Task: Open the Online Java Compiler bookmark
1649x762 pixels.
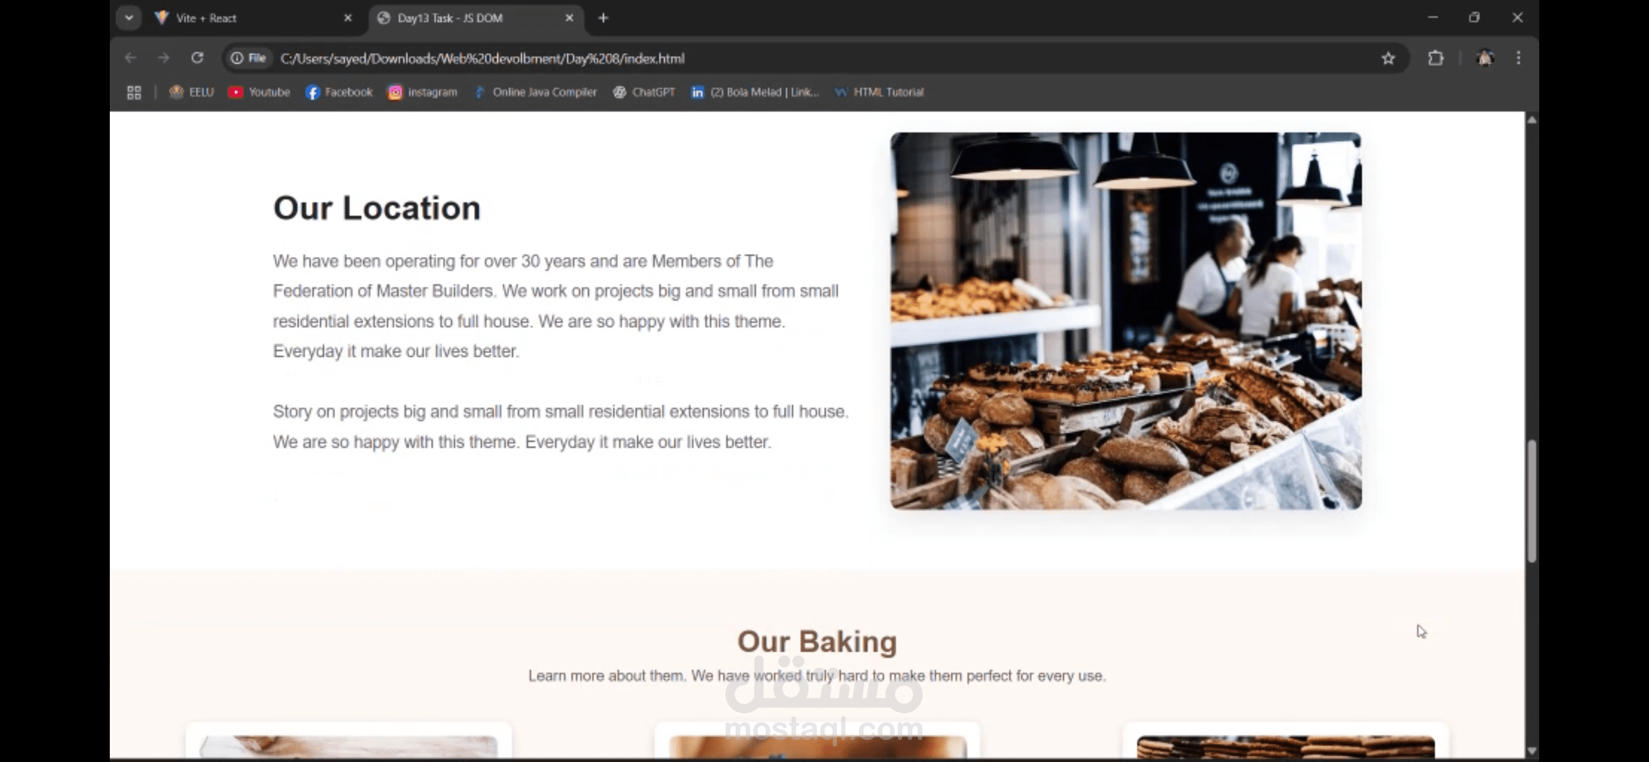Action: [535, 92]
